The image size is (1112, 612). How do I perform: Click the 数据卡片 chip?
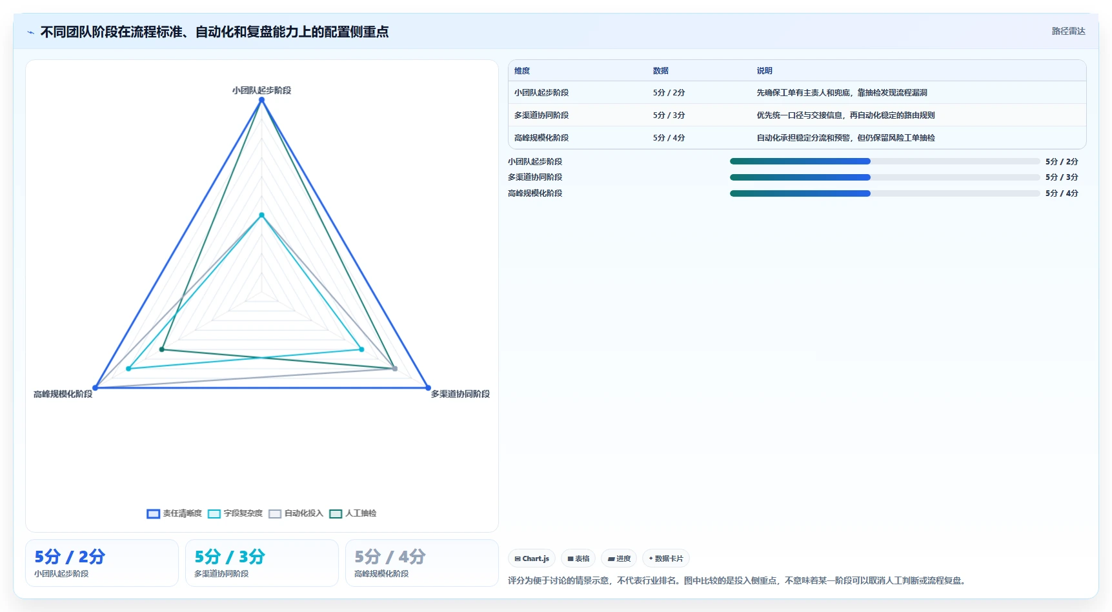[x=665, y=558]
